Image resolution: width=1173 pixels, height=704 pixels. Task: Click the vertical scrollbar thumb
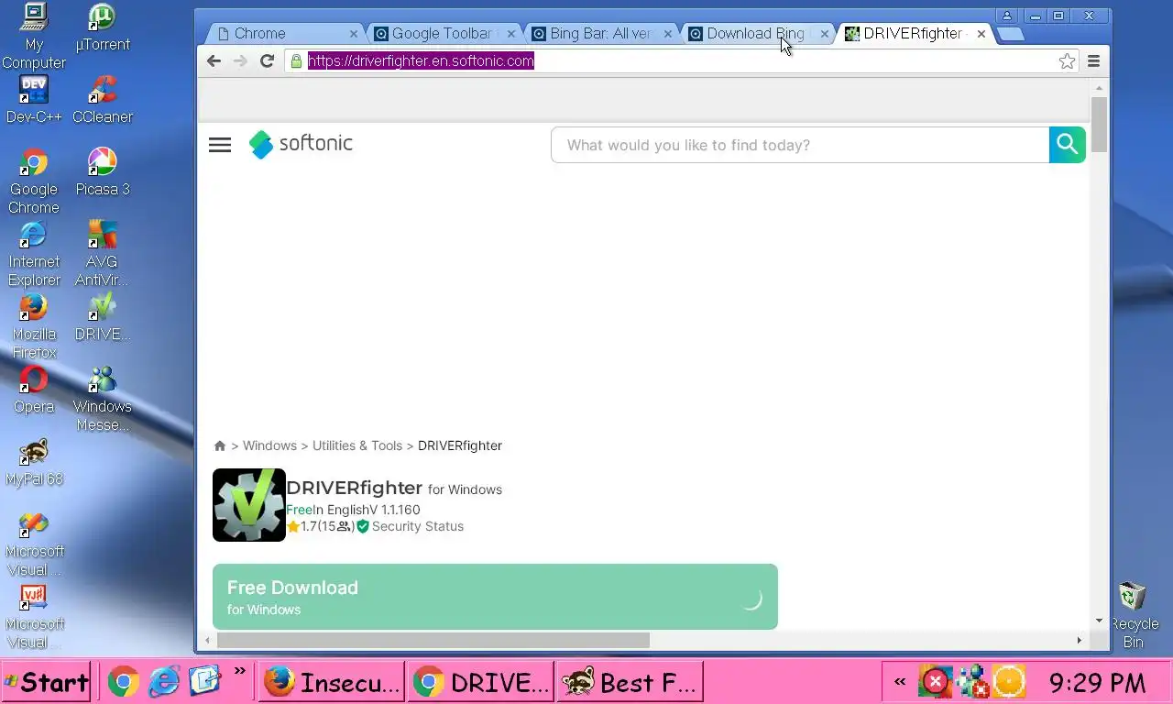click(1099, 123)
